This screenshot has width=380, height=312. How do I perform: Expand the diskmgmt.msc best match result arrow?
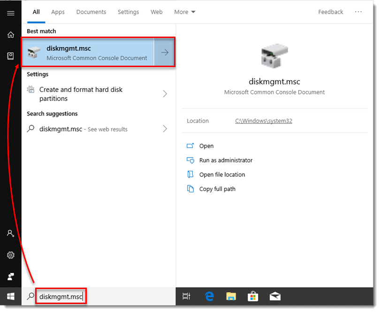point(165,52)
